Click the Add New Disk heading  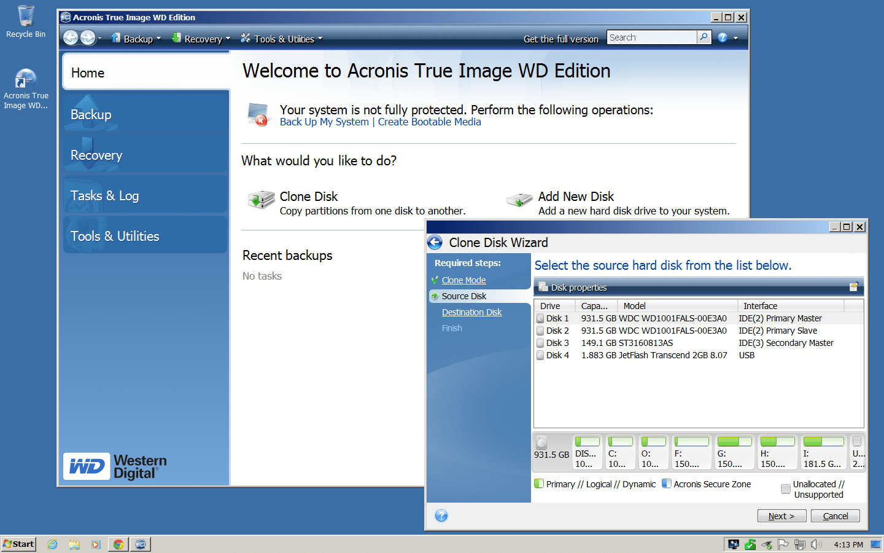(x=576, y=197)
